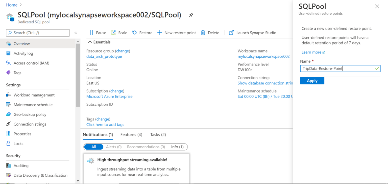This screenshot has width=388, height=184.
Task: Open Data Discovery & Classification
Action: pos(40,175)
